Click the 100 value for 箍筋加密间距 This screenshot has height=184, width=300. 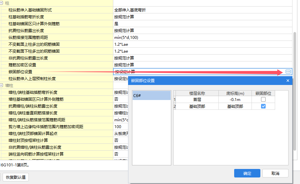tap(118, 127)
